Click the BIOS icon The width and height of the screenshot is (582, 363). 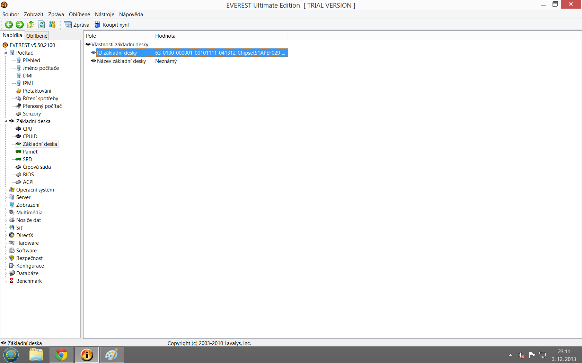tap(19, 174)
